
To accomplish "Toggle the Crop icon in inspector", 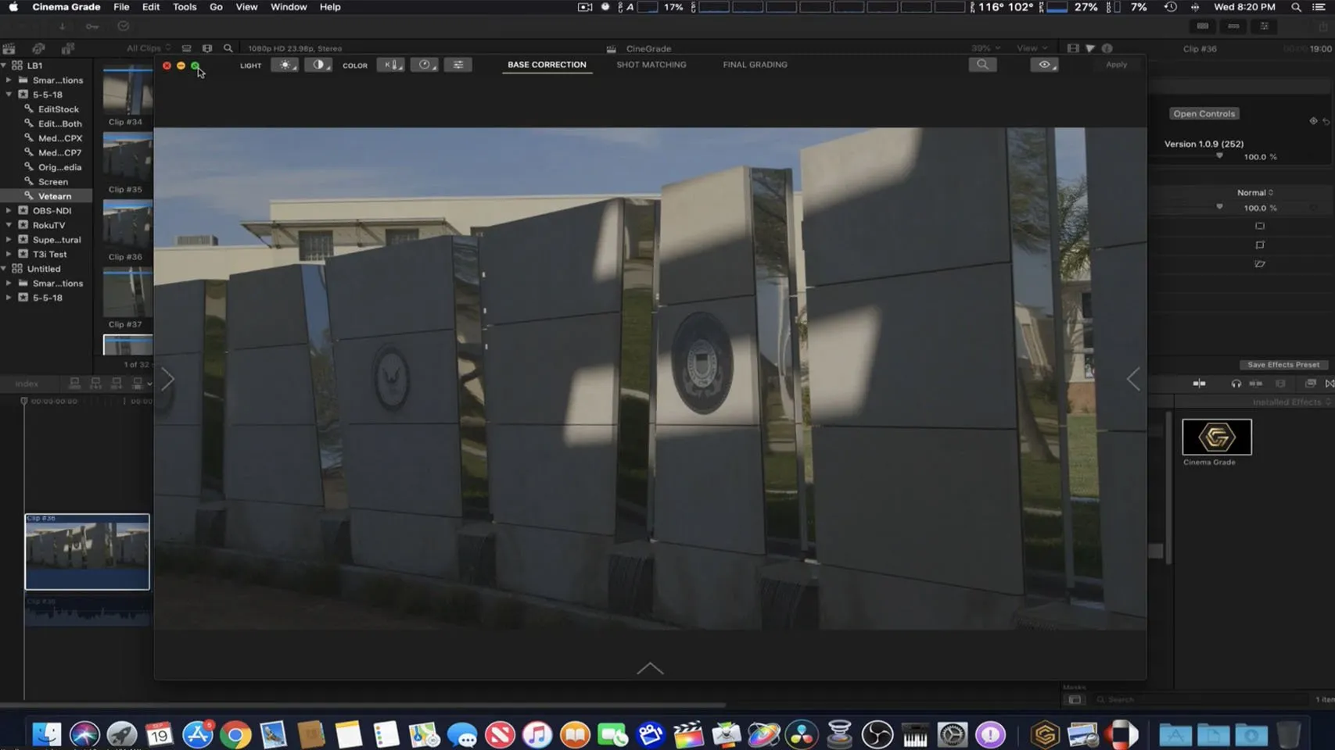I will click(1260, 245).
